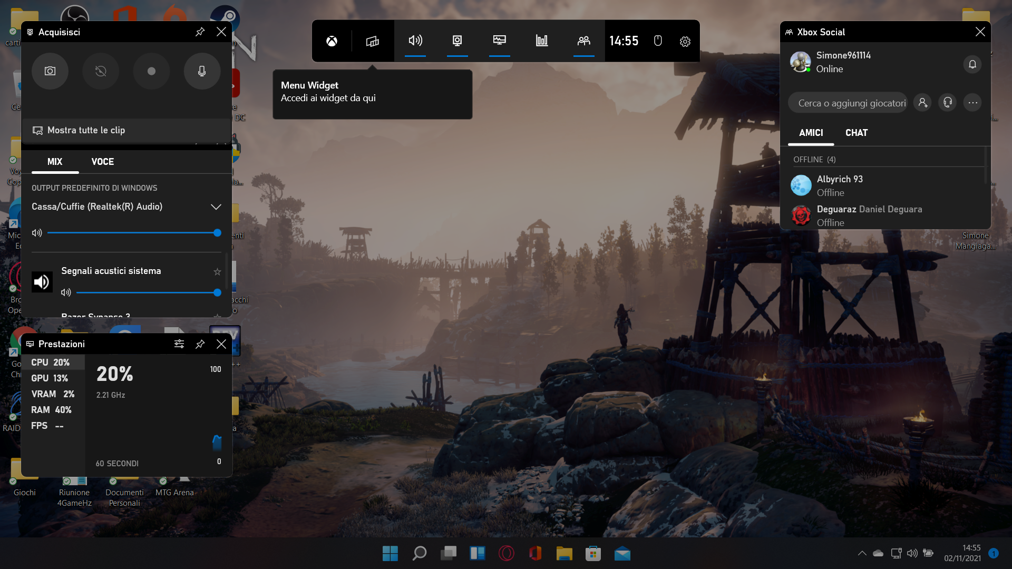Open the Widgets taskbar icon

[478, 553]
